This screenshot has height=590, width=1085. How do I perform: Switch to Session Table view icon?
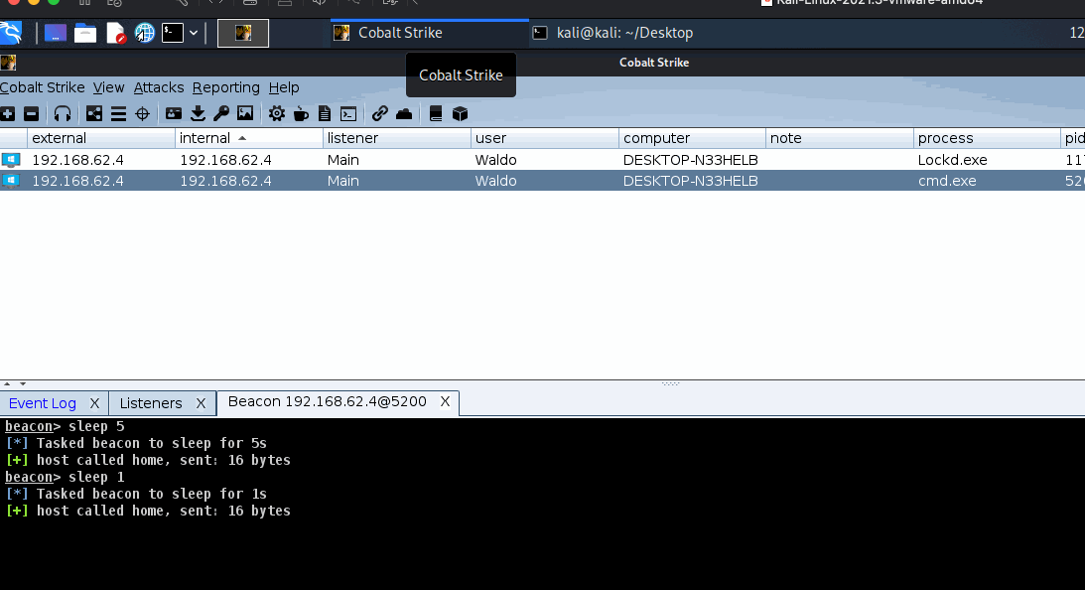pos(118,113)
